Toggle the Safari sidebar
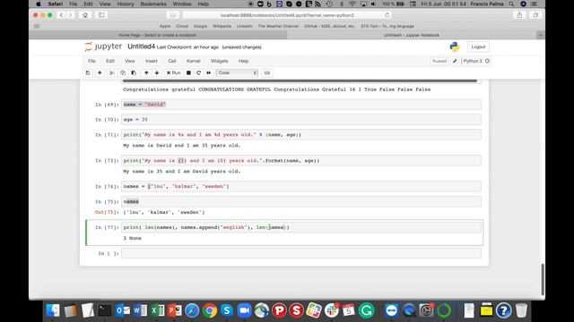Screen dimensions: 574x322 point(101,15)
